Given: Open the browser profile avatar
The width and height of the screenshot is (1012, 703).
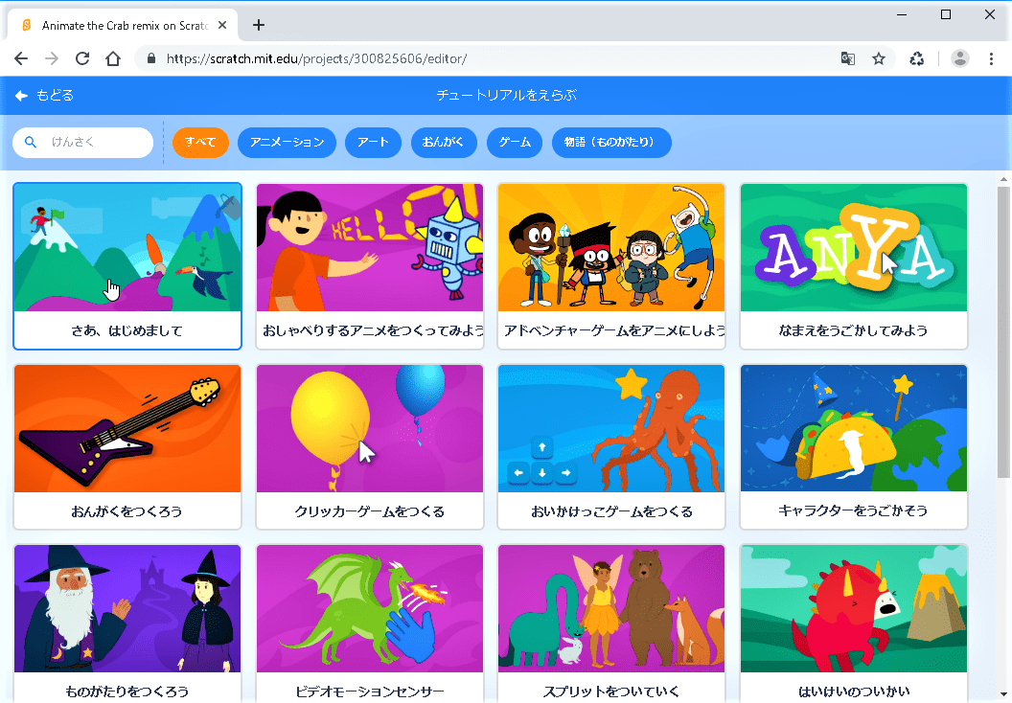Looking at the screenshot, I should pyautogui.click(x=959, y=58).
